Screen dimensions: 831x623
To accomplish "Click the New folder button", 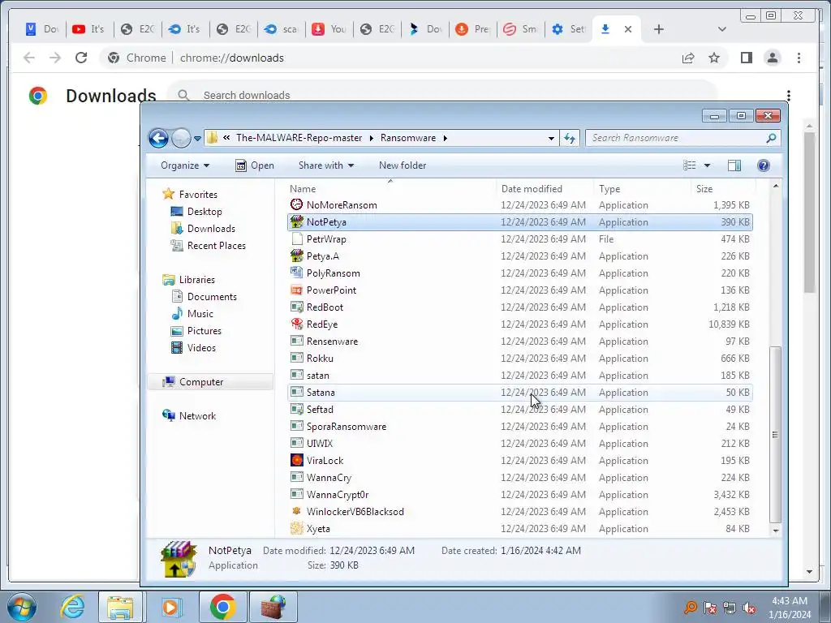I will tap(403, 165).
